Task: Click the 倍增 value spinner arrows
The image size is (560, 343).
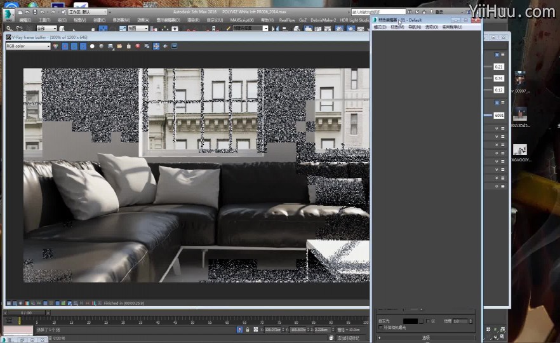Action: (470, 321)
